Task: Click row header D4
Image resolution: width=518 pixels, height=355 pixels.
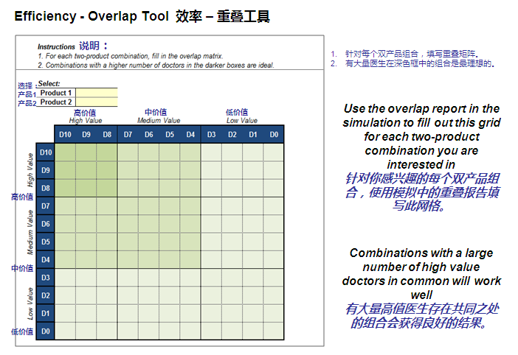Action: [46, 259]
